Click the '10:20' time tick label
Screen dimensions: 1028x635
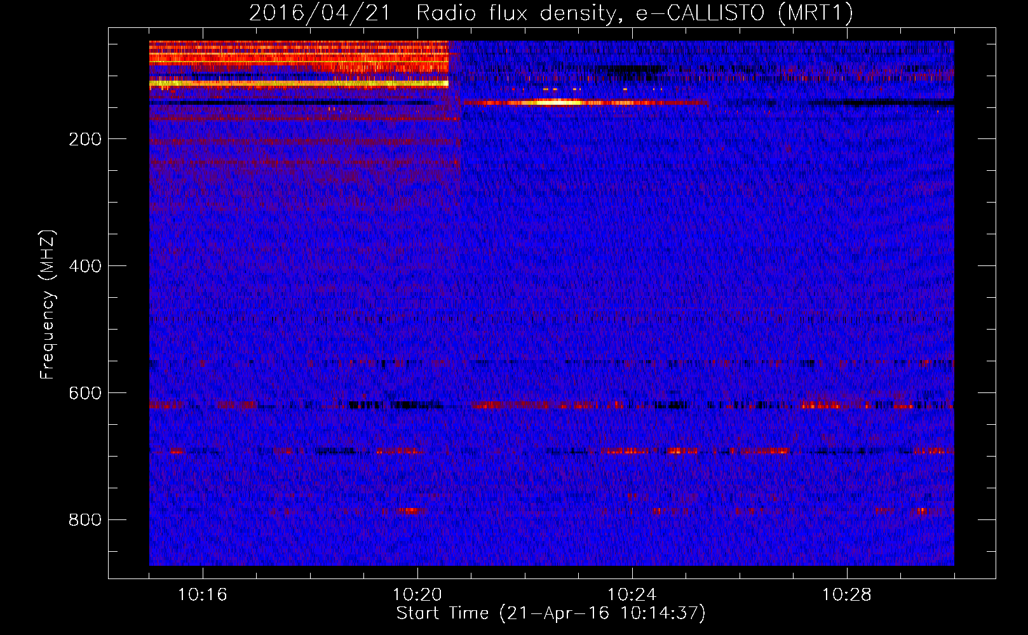[x=417, y=595]
